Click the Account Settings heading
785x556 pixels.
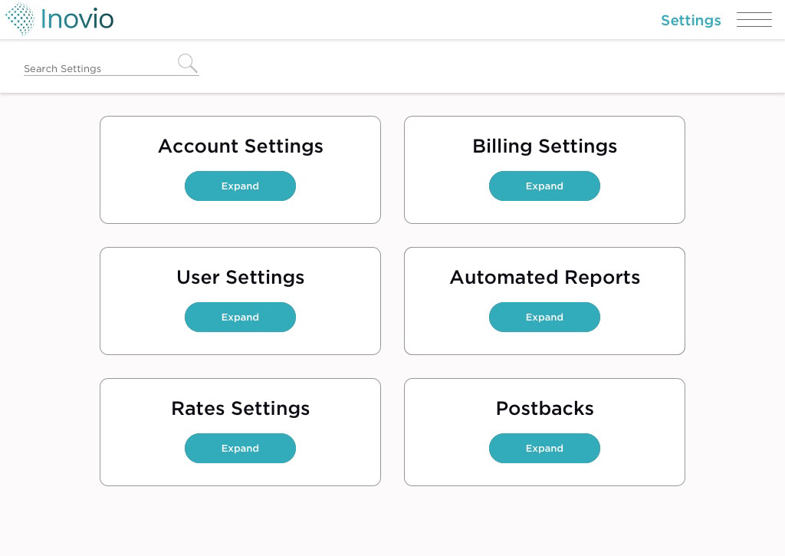coord(240,146)
